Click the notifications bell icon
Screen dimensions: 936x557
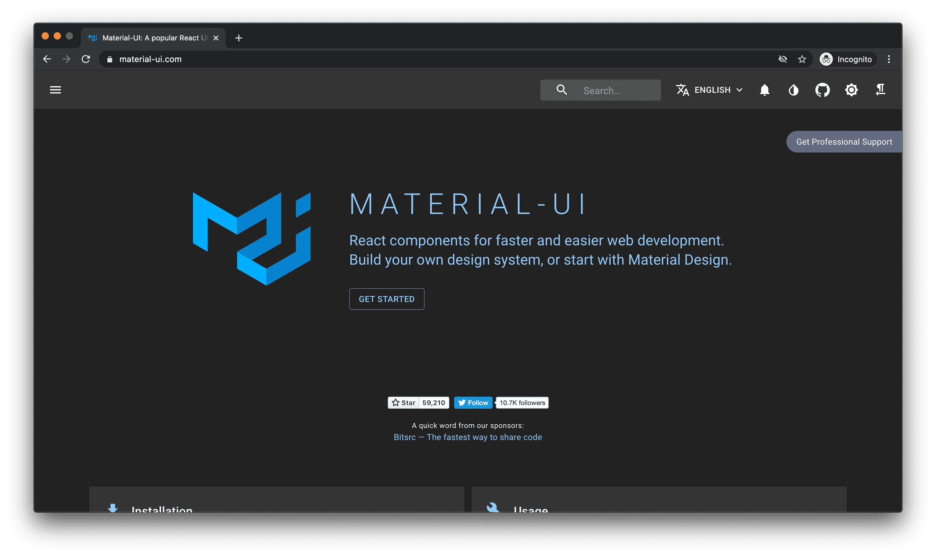pos(765,90)
